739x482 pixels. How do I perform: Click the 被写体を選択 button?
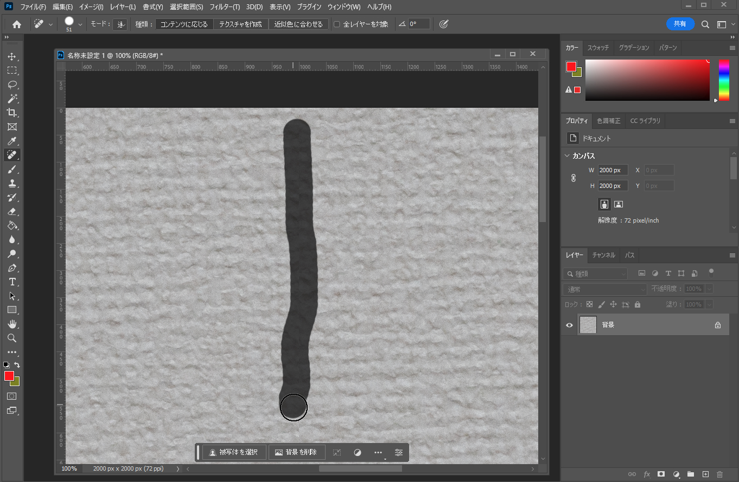tap(234, 452)
